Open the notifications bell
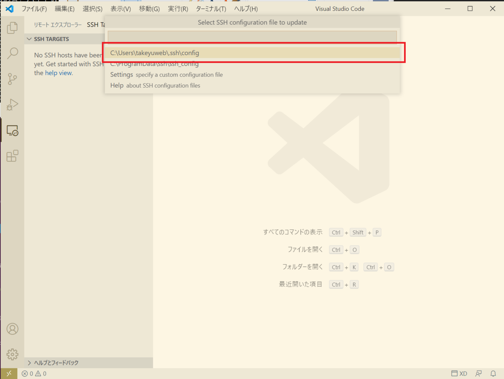 [x=493, y=373]
